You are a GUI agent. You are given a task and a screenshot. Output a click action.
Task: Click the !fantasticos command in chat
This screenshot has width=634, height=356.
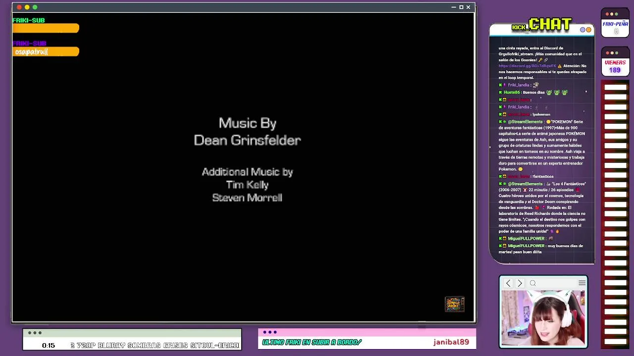[x=543, y=177]
